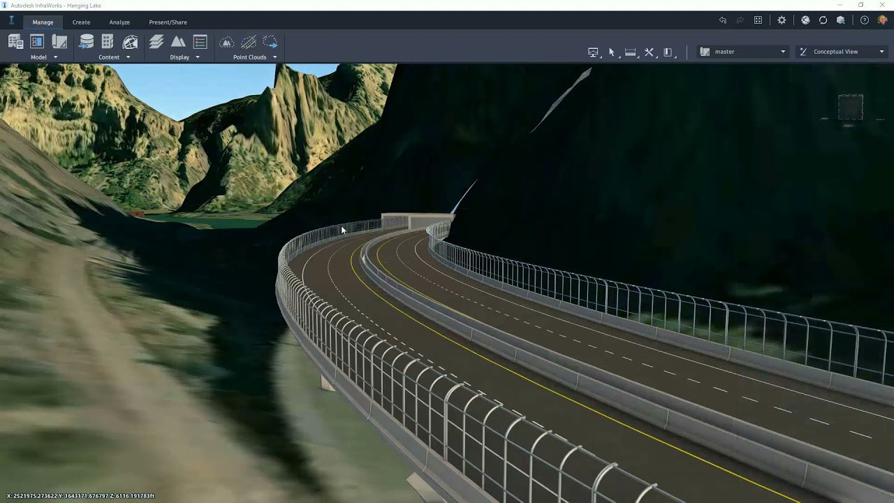Toggle full screen mode icon

click(x=758, y=20)
